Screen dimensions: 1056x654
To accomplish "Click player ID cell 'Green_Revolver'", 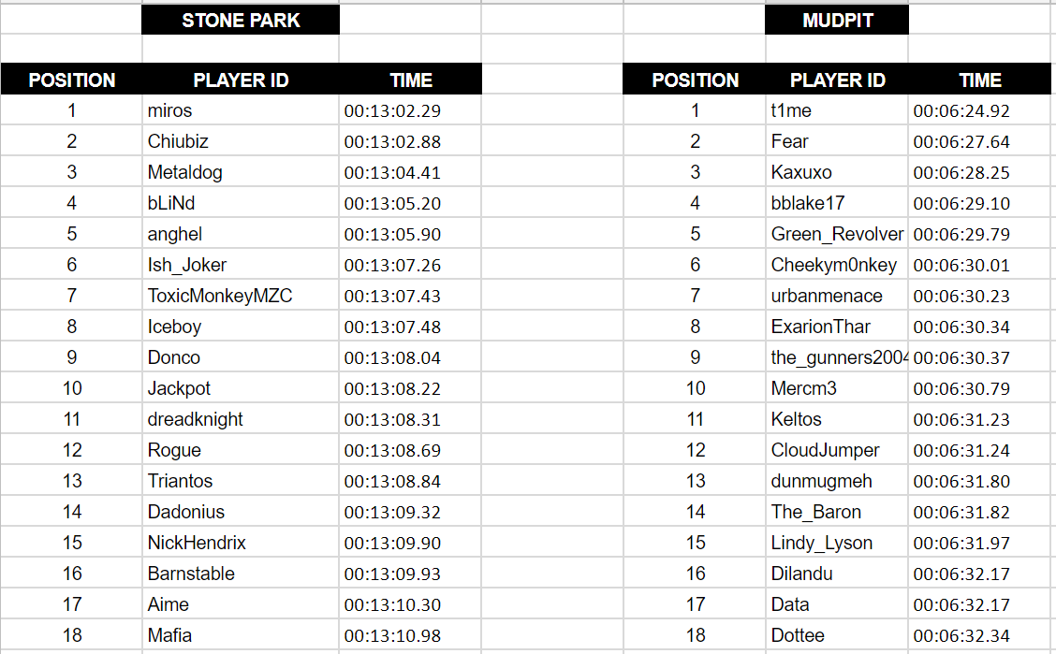I will tap(837, 234).
